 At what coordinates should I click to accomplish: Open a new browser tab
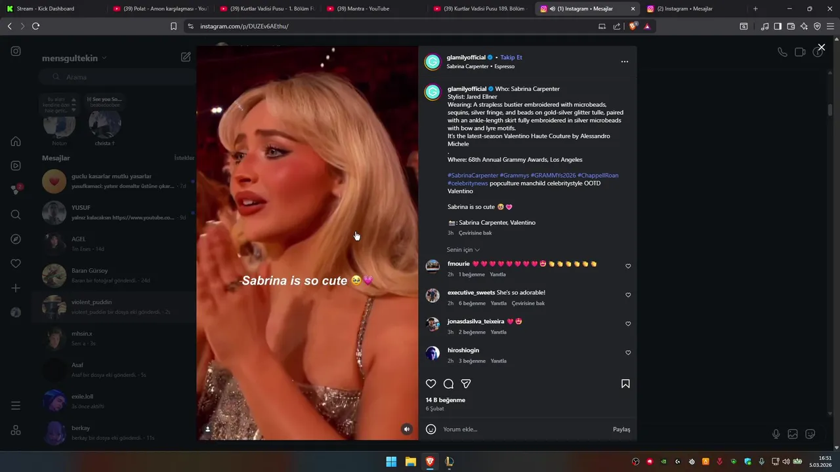point(755,9)
